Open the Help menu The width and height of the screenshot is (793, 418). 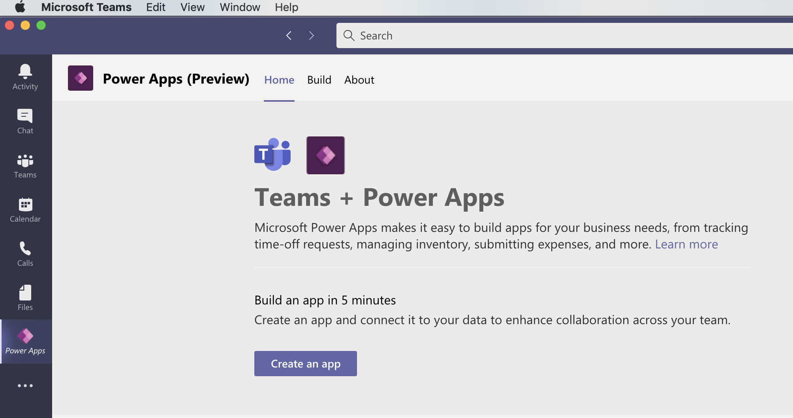[286, 7]
